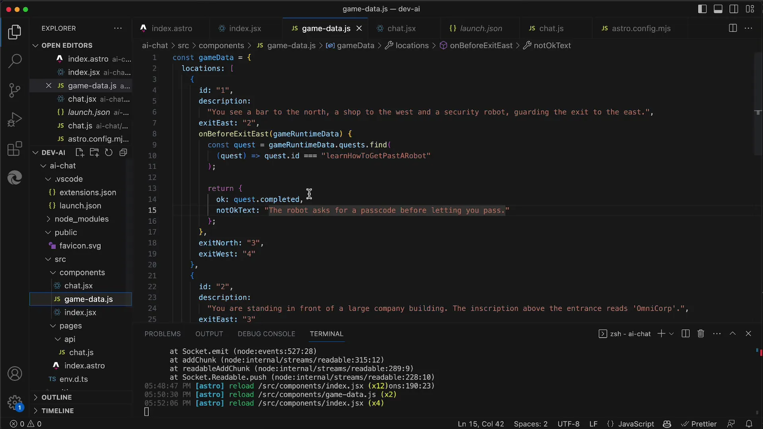The width and height of the screenshot is (763, 429).
Task: Change language mode JavaScript in status bar
Action: (x=635, y=424)
